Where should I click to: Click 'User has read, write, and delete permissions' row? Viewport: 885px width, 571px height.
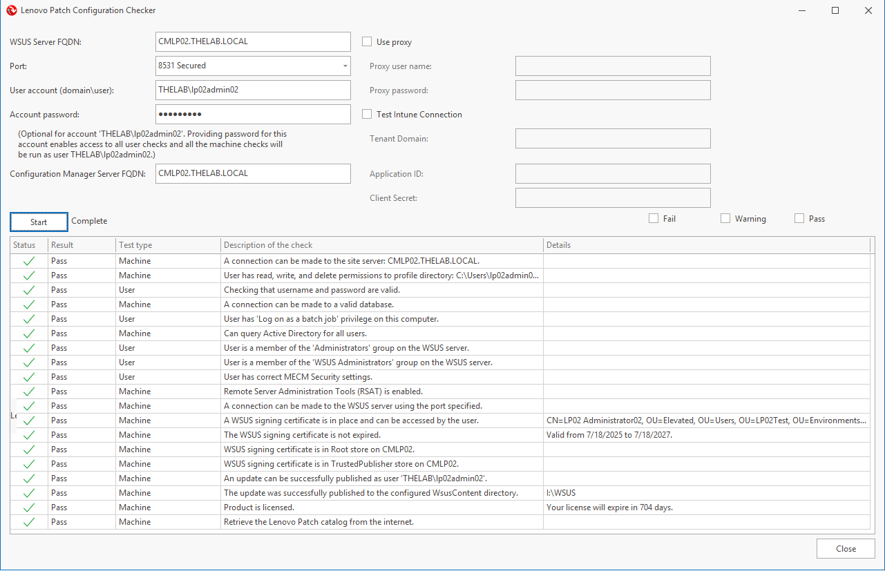440,275
